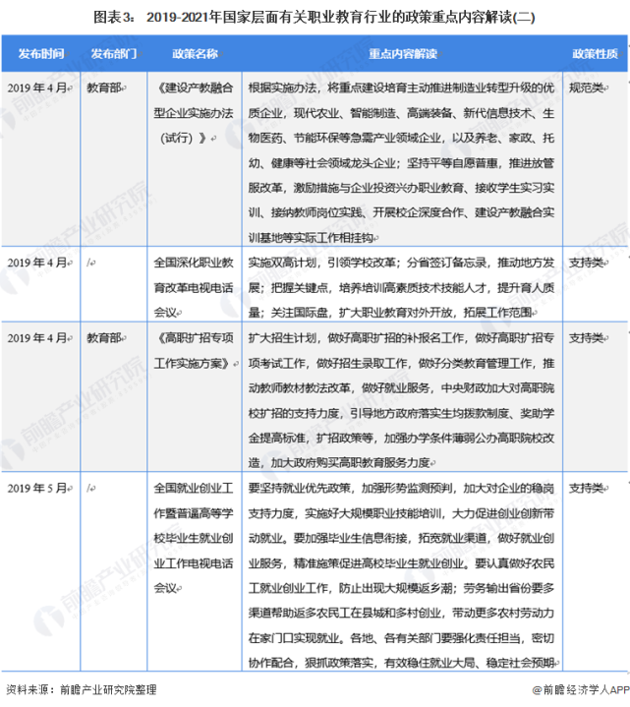Click content starting 根据实施办法
This screenshot has width=630, height=707.
tap(401, 162)
